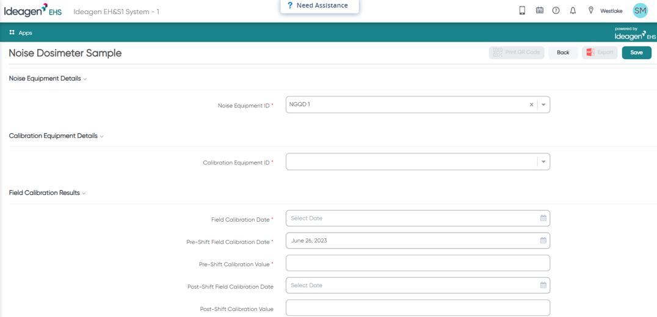Expand the Noise Equipment ID dropdown arrow
This screenshot has width=657, height=317.
543,105
